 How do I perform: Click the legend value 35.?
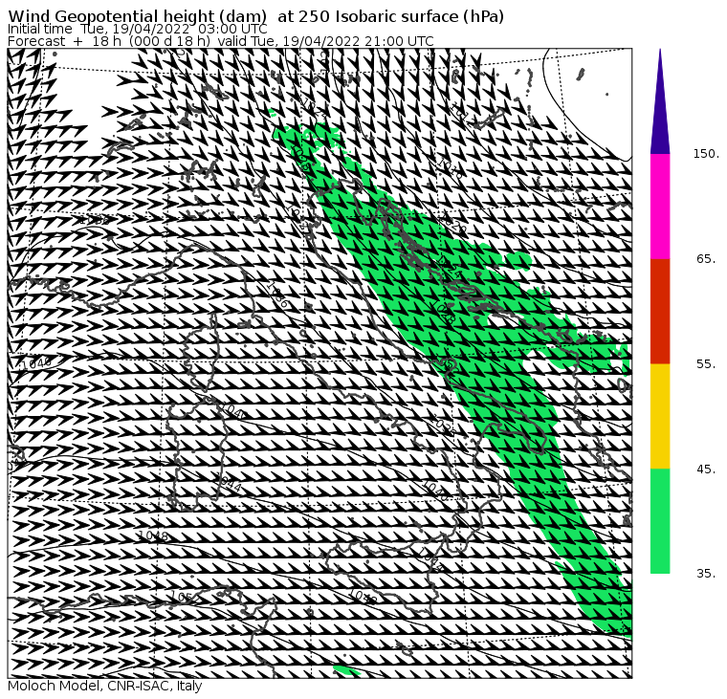[706, 574]
